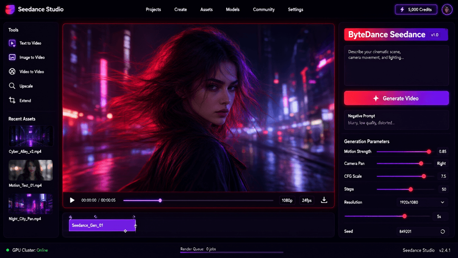Image resolution: width=458 pixels, height=258 pixels.
Task: Open the Cyber_Alley_v2.mp4 thumbnail
Action: point(31,136)
